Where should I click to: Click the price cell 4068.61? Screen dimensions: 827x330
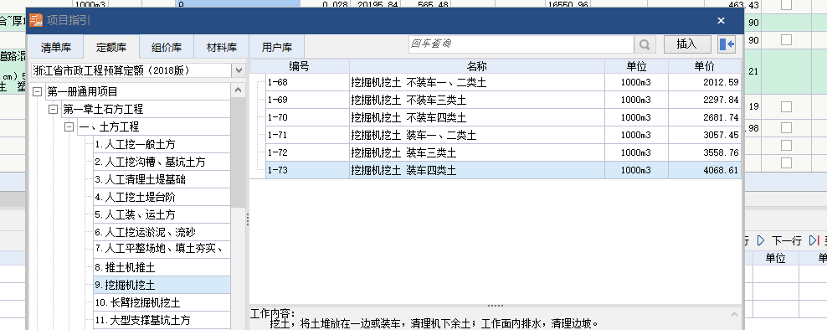(x=705, y=170)
